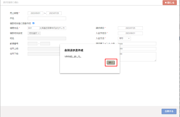Click the 住所下段 input field
180x117 pixels.
(x=44, y=54)
